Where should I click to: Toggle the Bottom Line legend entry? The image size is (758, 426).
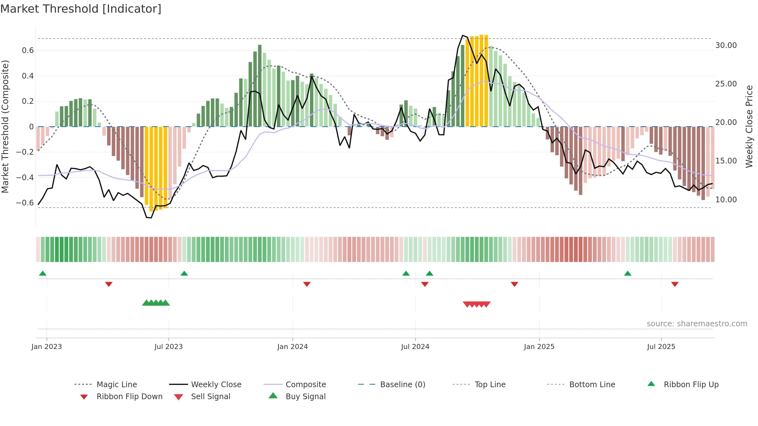point(581,384)
